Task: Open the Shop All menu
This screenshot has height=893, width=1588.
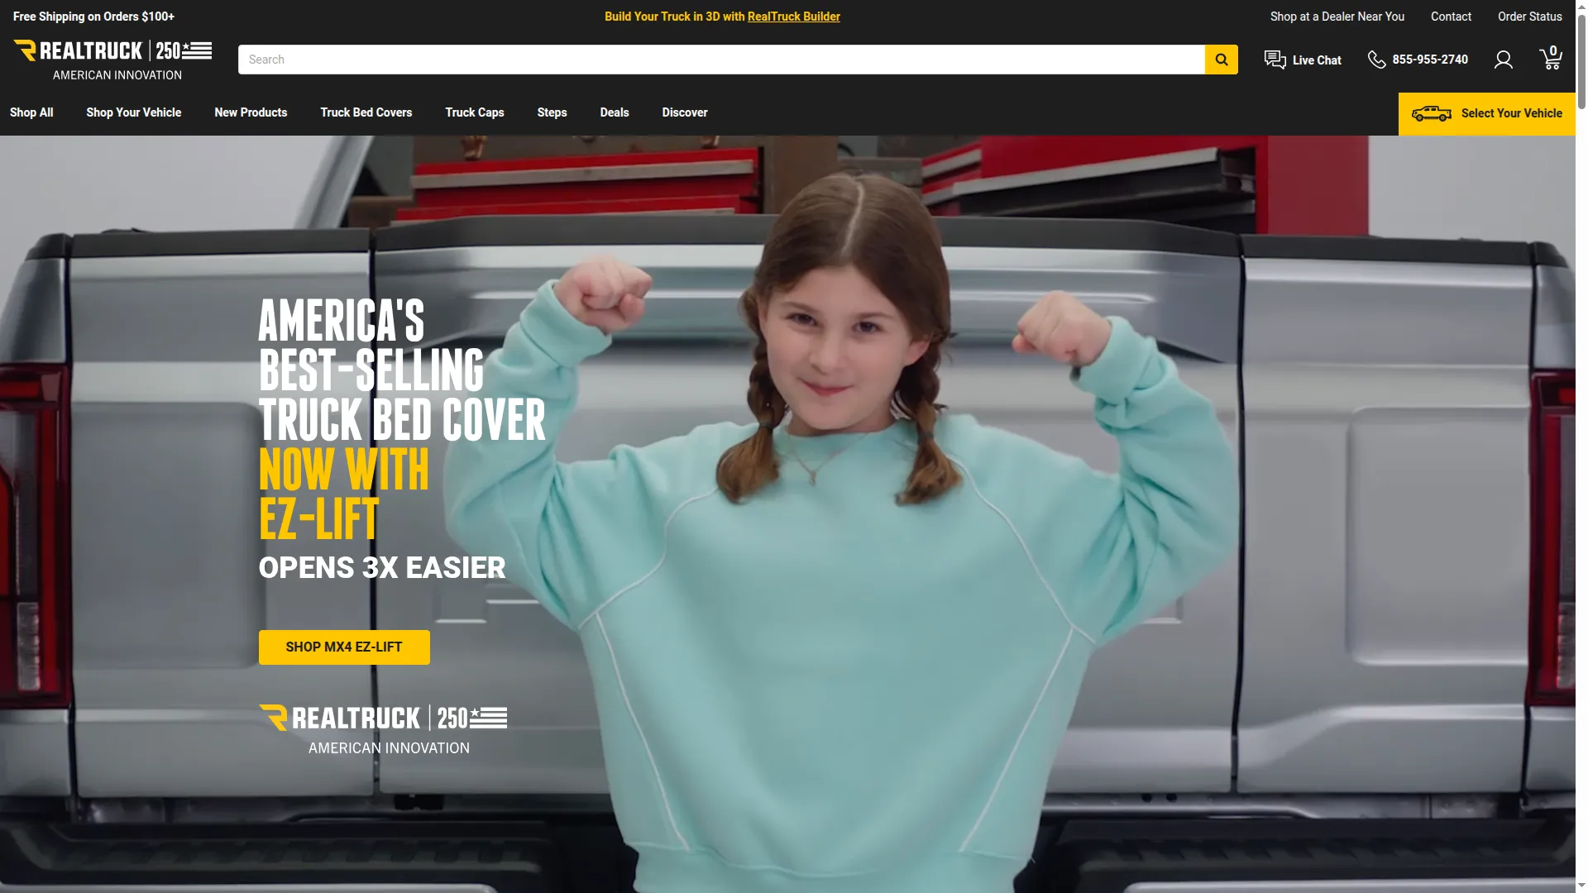Action: pos(31,112)
